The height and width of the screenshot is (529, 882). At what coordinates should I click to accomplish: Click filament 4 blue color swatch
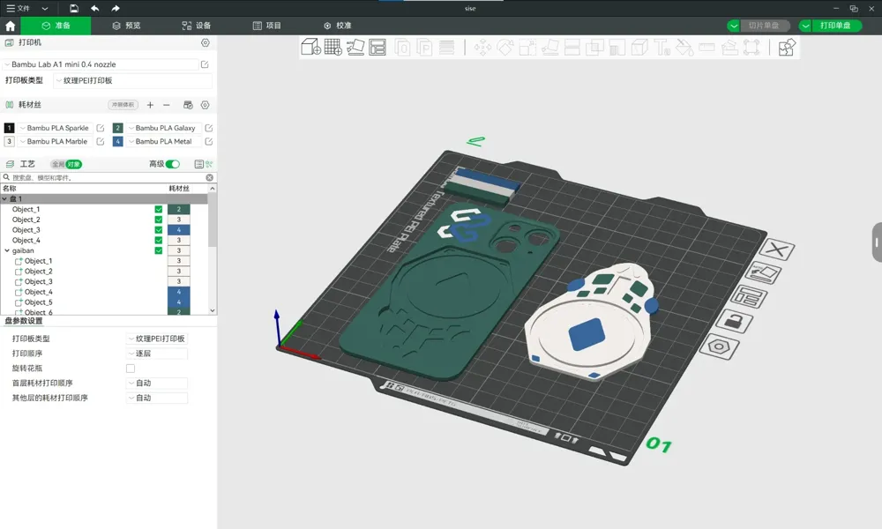[x=117, y=142]
